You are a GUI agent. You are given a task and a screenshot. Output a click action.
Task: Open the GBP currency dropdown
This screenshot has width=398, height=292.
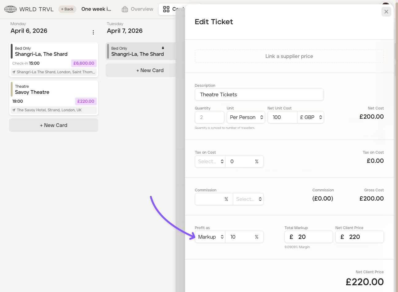(x=311, y=117)
